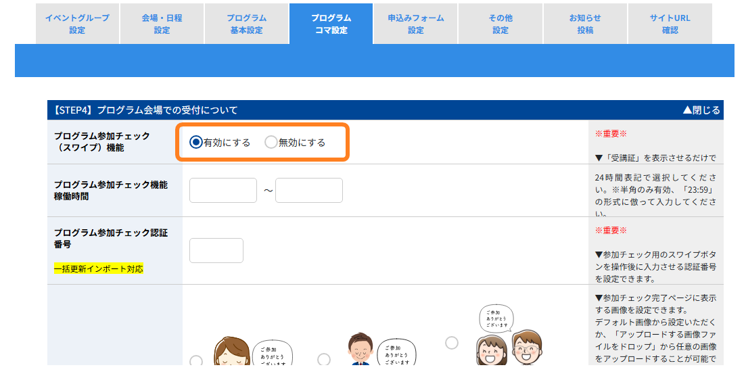
Task: Click the red ※重要※ note beside 認証番号
Action: 611,231
